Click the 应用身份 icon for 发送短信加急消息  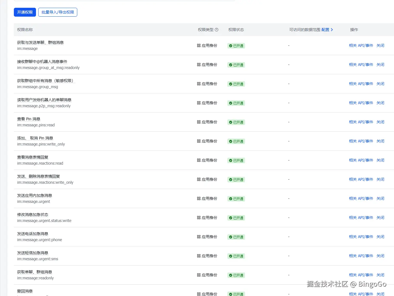pos(199,256)
